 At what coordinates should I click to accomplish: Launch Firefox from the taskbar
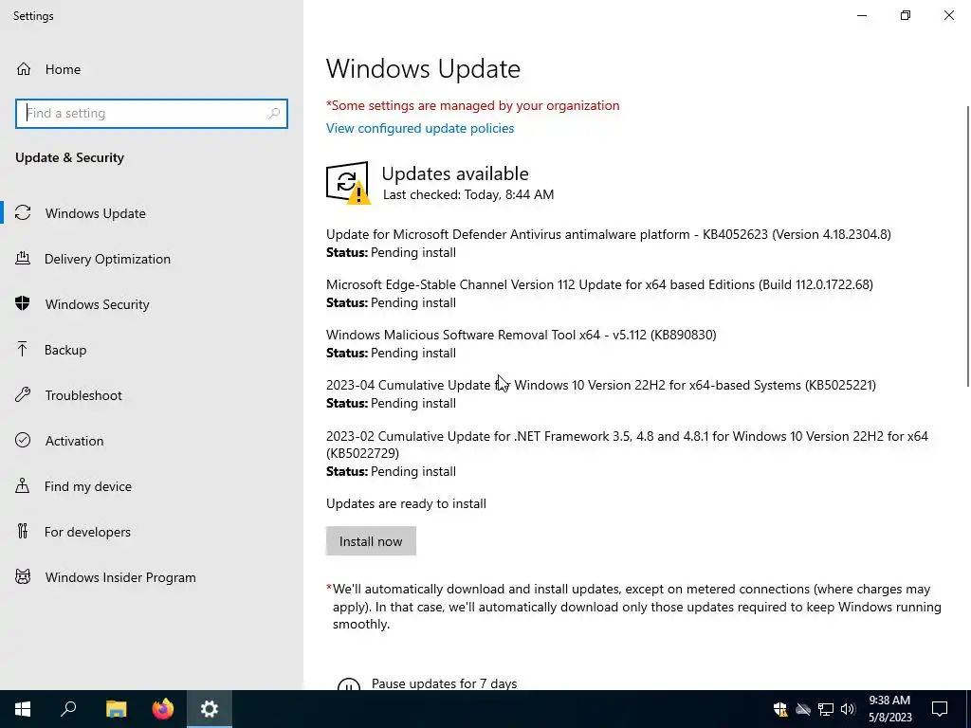(163, 709)
